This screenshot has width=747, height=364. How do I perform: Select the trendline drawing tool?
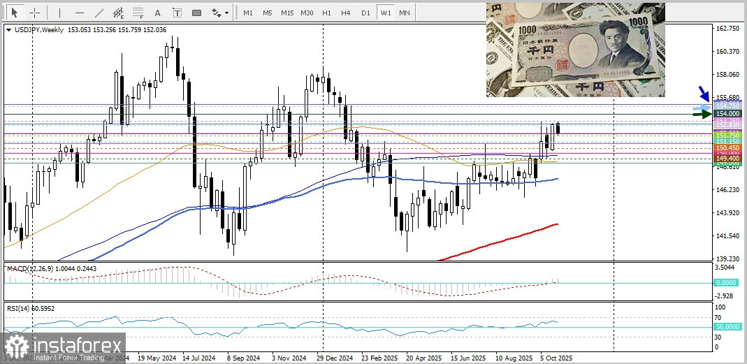99,13
